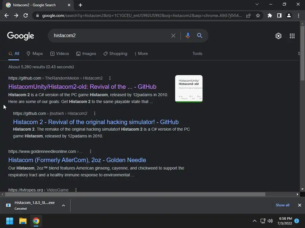305x228 pixels.
Task: Open HistacomUnity/Histacom2-old GitHub result
Action: tap(82, 87)
